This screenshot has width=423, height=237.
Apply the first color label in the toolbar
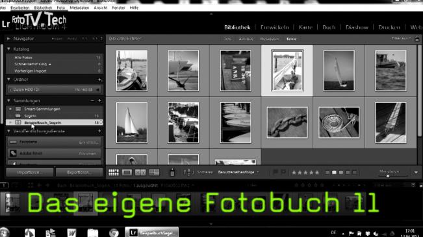327,172
